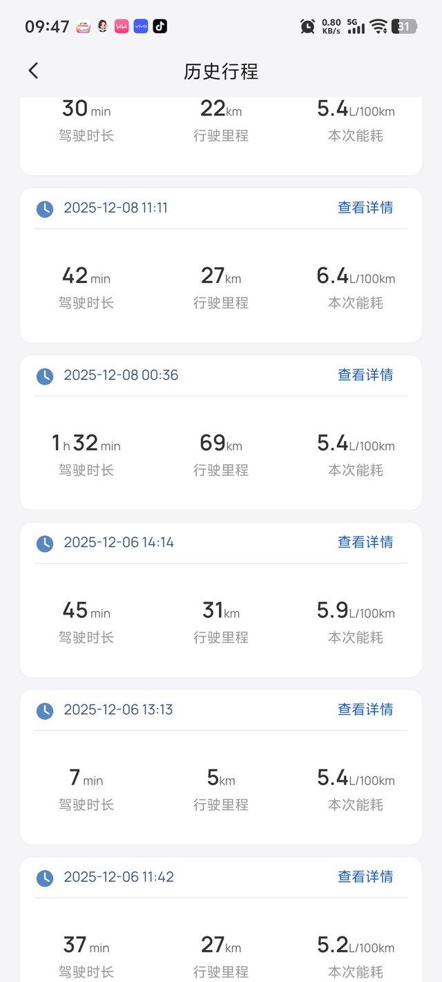
Task: Open 查看详情 for the 2025-12-06 11:42 trip
Action: (365, 876)
